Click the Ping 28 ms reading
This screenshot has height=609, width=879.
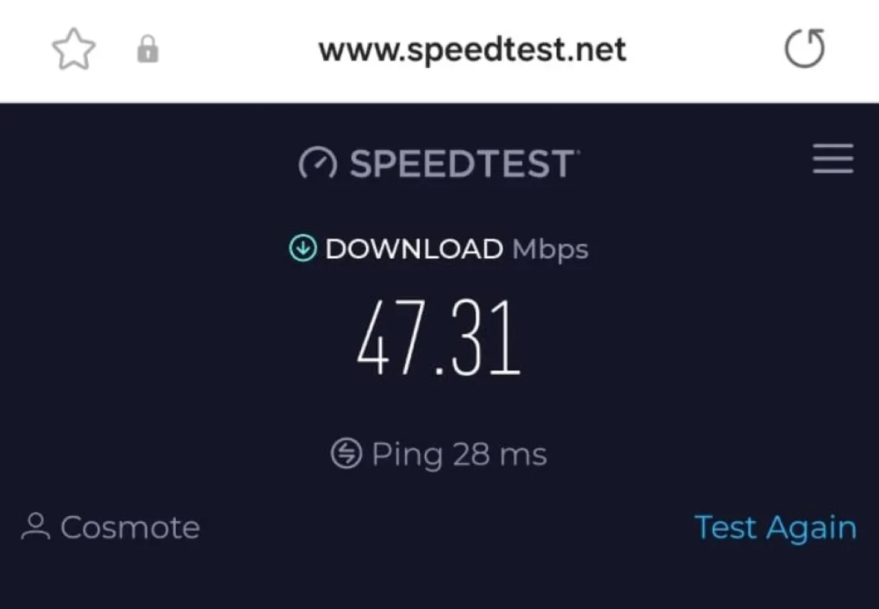(459, 455)
